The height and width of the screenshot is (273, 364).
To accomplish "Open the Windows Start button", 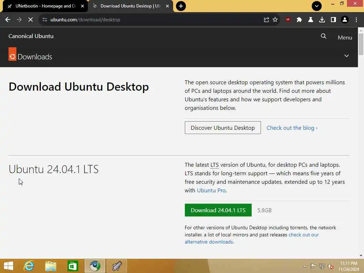I will click(9, 266).
